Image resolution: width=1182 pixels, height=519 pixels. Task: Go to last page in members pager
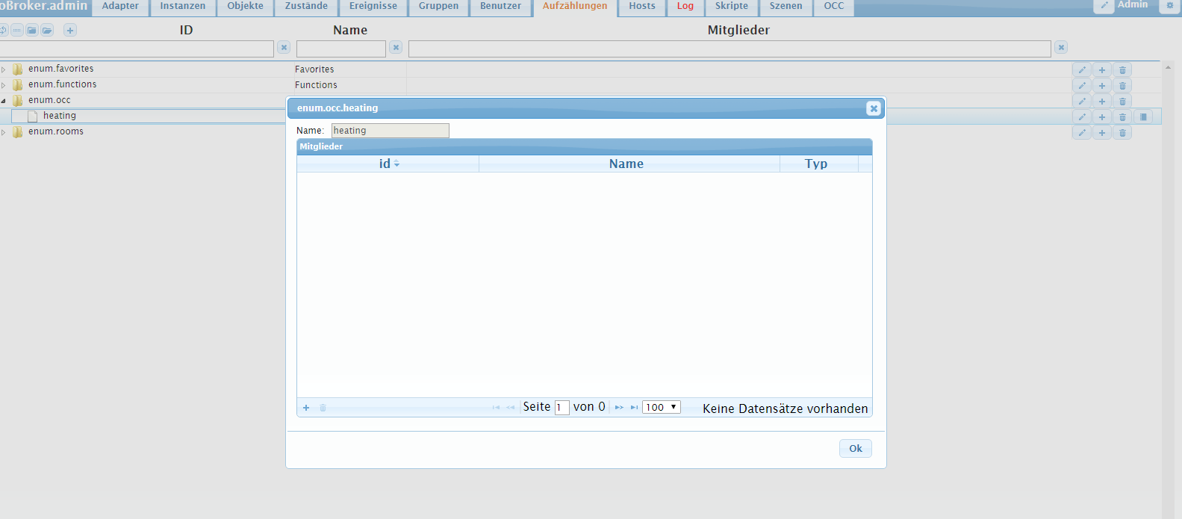click(634, 408)
